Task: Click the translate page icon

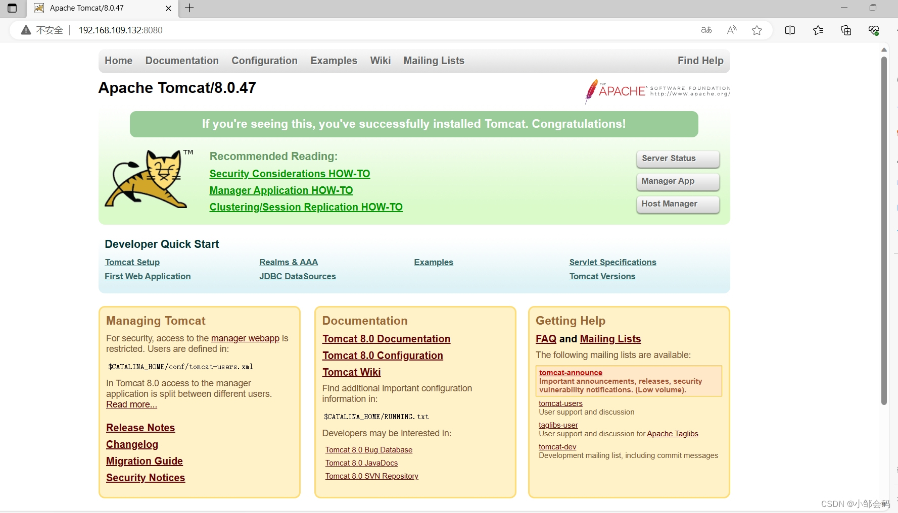Action: coord(706,30)
